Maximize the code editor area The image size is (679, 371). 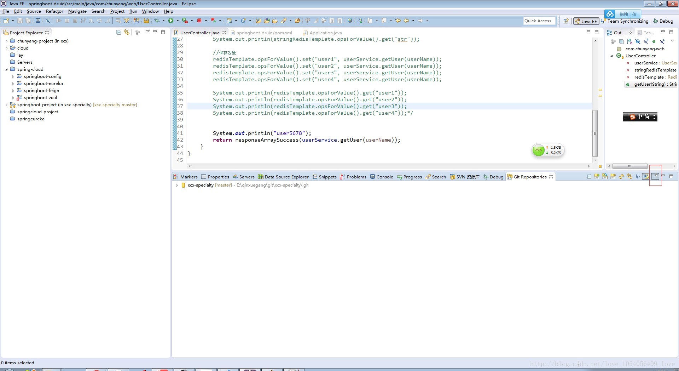click(596, 32)
